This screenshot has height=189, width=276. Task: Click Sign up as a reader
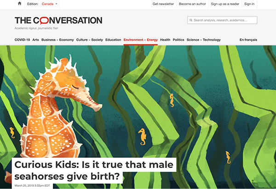pos(225,4)
